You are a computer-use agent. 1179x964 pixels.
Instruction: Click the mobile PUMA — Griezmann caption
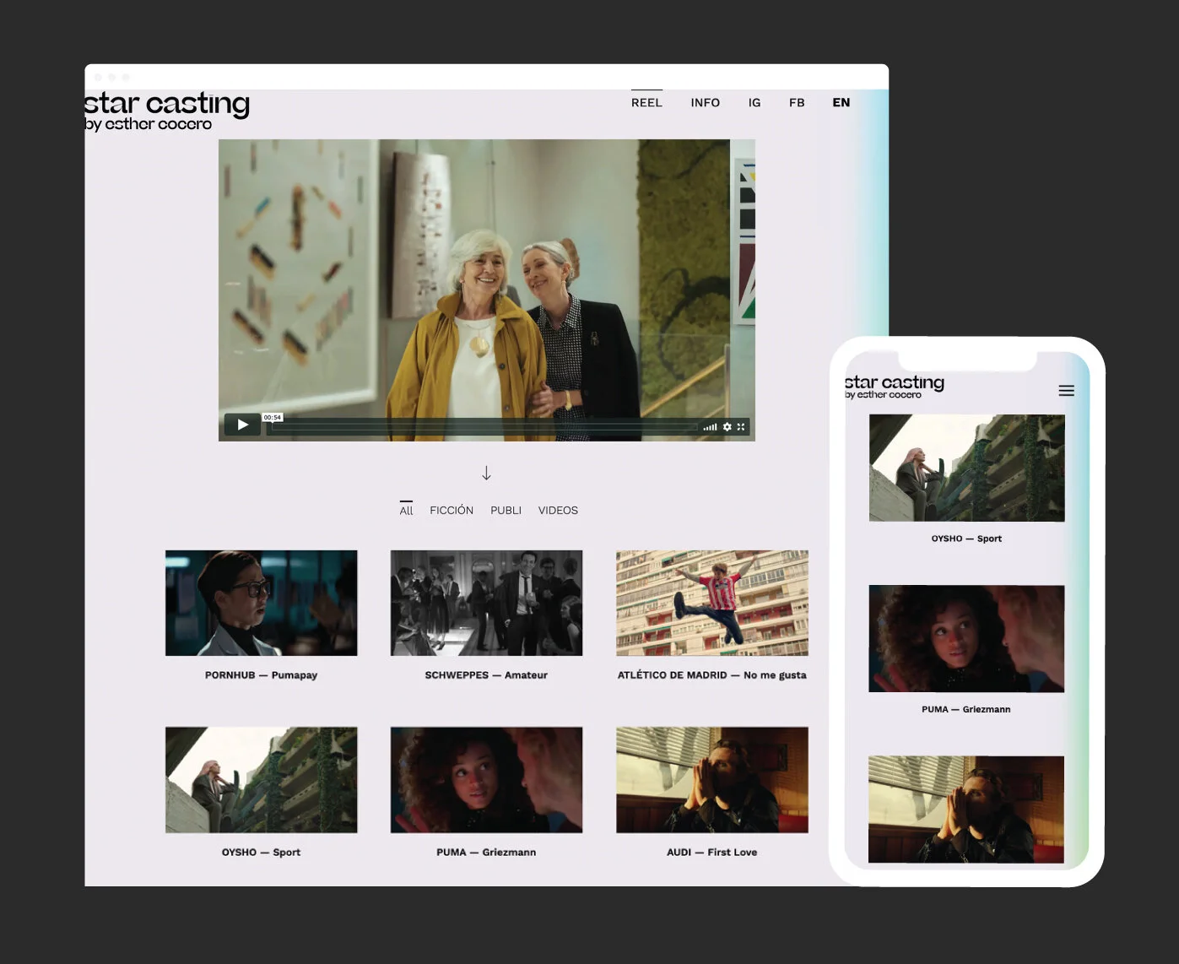click(x=966, y=709)
